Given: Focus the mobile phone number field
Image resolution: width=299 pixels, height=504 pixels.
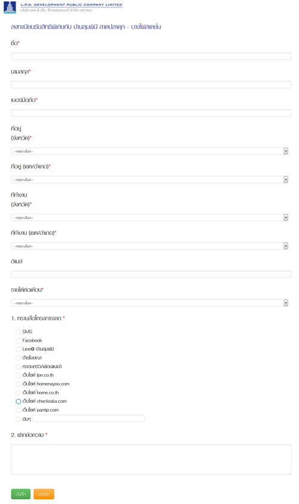Looking at the screenshot, I should pyautogui.click(x=151, y=113).
